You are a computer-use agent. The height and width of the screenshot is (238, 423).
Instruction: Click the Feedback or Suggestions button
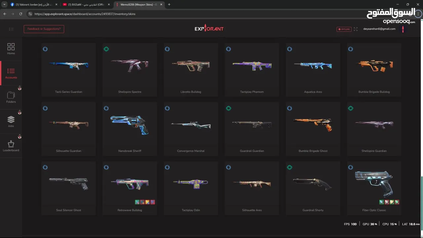pos(44,29)
